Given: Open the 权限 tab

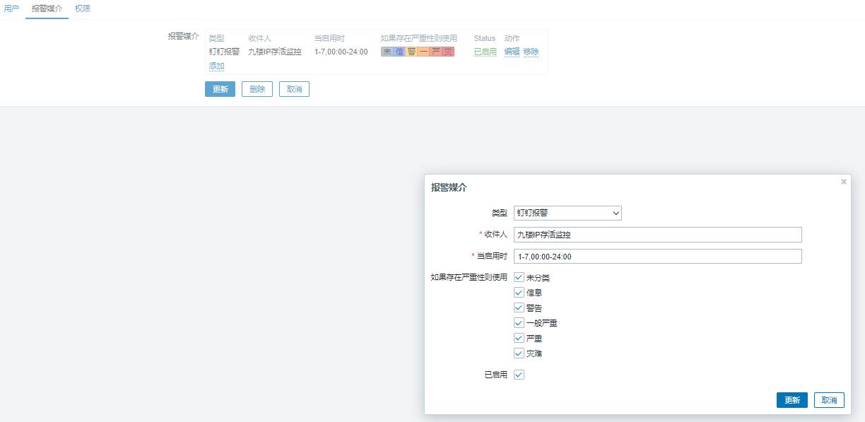Looking at the screenshot, I should (x=83, y=8).
